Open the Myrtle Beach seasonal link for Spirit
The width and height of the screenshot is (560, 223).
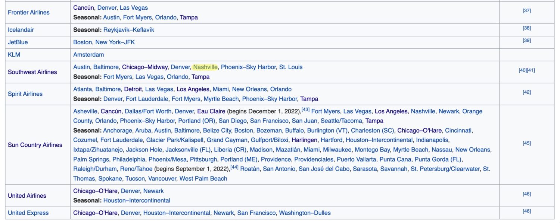click(x=220, y=99)
